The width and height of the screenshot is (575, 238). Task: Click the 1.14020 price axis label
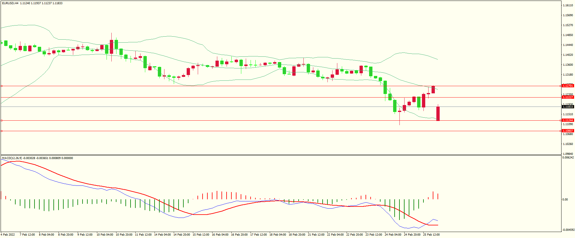[568, 55]
